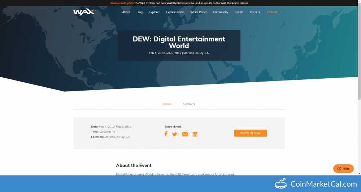
Task: Share event by email envelope icon
Action: tap(185, 134)
